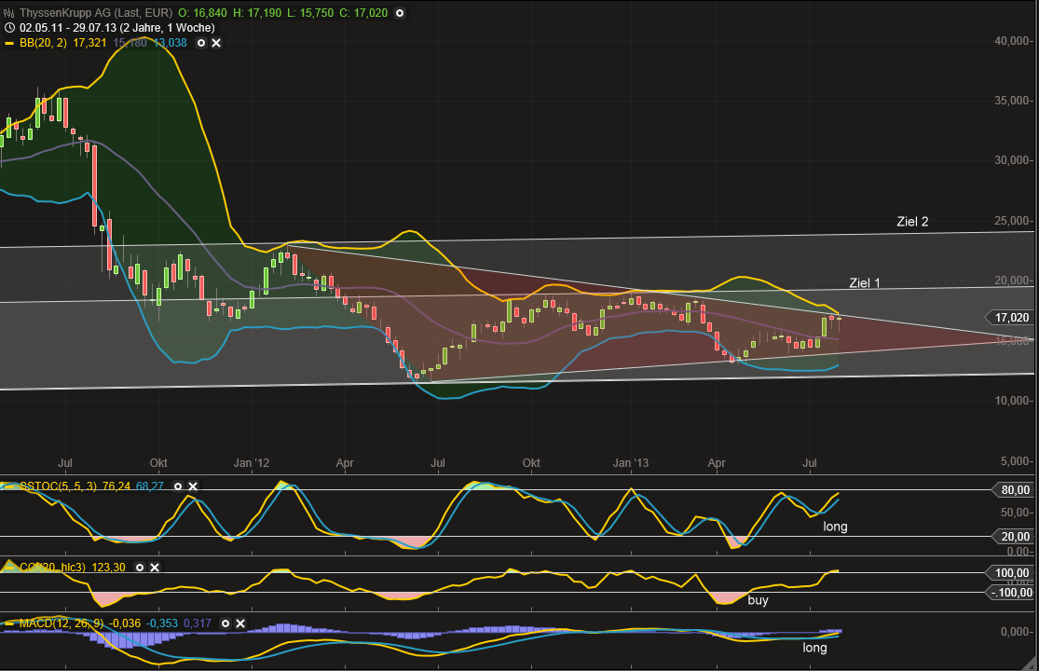Select the Ziel 2 text annotation
This screenshot has height=671, width=1039.
912,222
